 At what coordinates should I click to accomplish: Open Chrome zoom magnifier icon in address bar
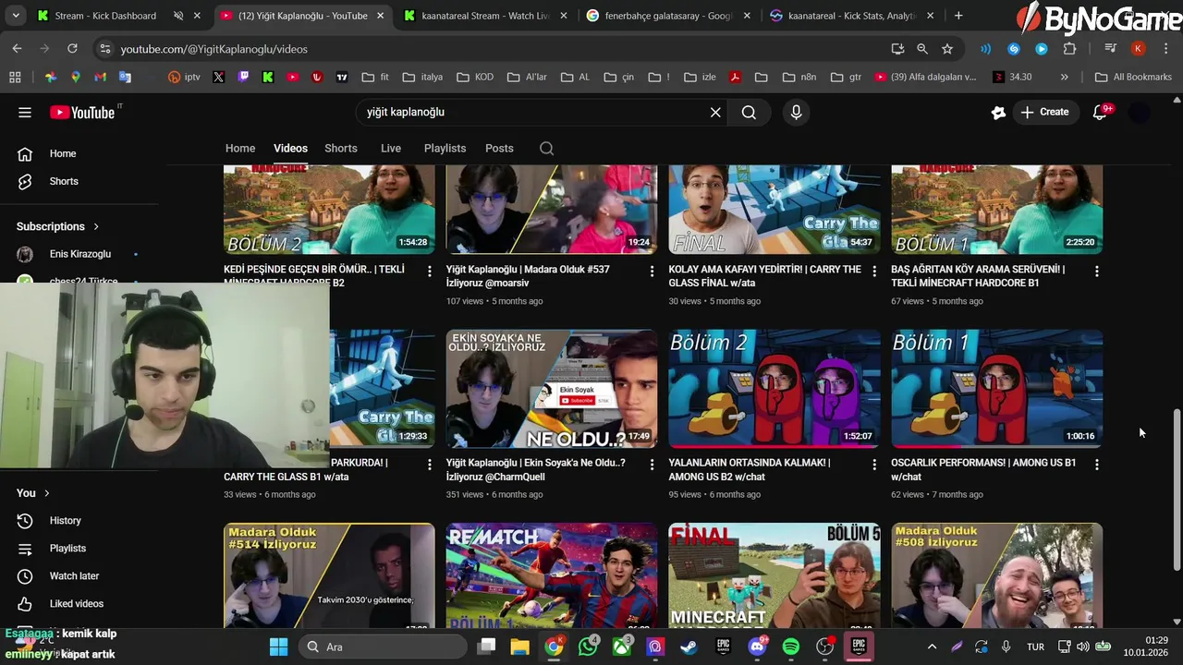[922, 49]
